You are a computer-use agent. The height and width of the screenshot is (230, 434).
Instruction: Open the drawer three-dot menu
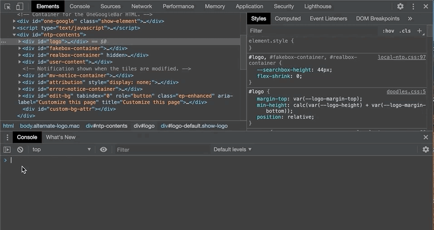coord(7,137)
